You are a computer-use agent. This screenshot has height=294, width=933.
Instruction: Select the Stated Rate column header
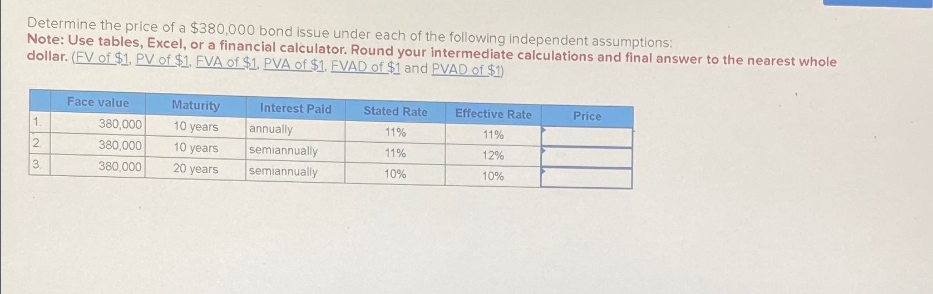[395, 111]
